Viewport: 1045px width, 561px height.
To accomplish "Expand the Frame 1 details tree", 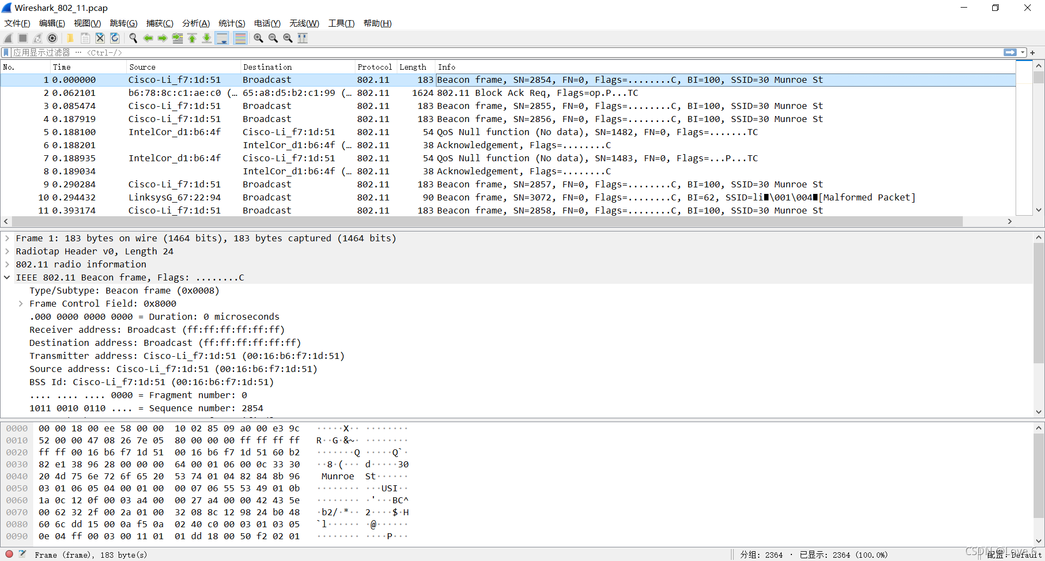I will [7, 238].
